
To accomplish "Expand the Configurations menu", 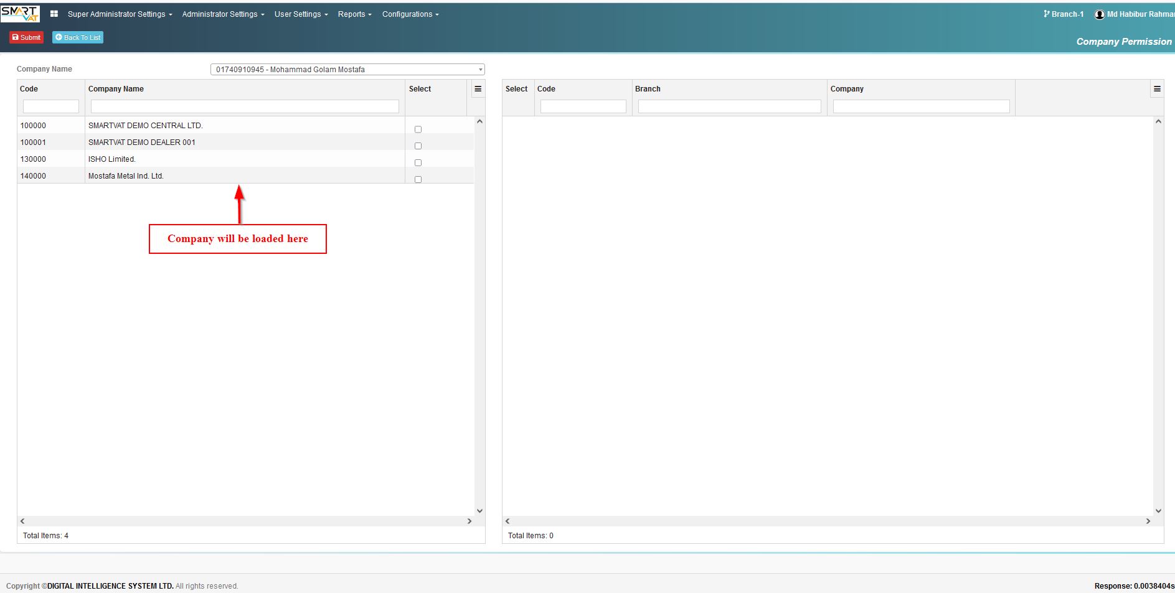I will click(x=410, y=14).
